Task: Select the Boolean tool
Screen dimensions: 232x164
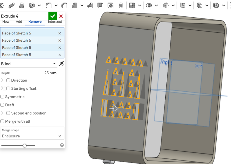Action: (149, 5)
